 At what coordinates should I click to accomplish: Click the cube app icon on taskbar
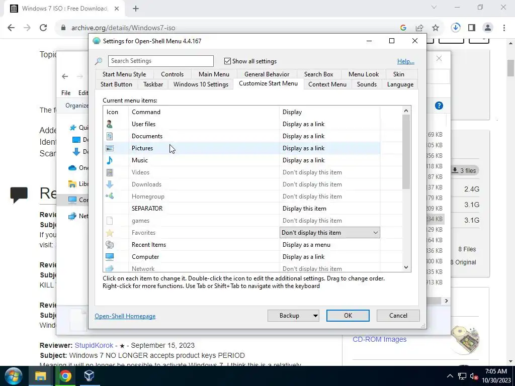(x=89, y=376)
